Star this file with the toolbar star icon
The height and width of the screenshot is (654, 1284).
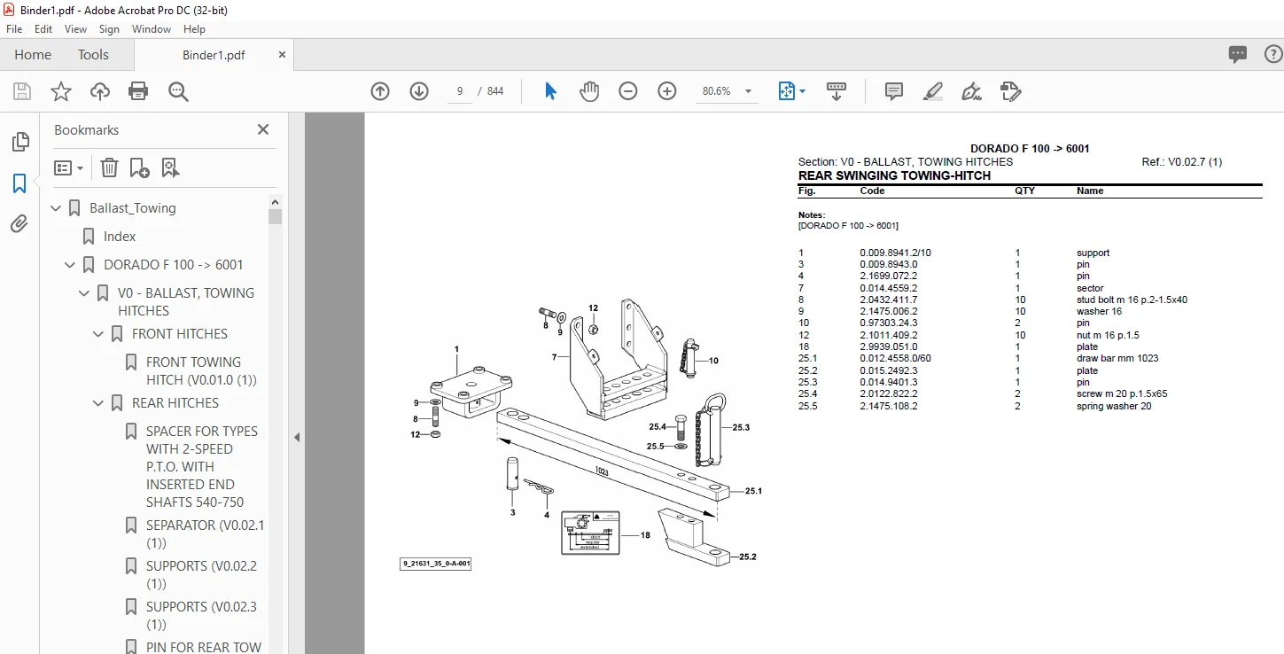point(61,91)
